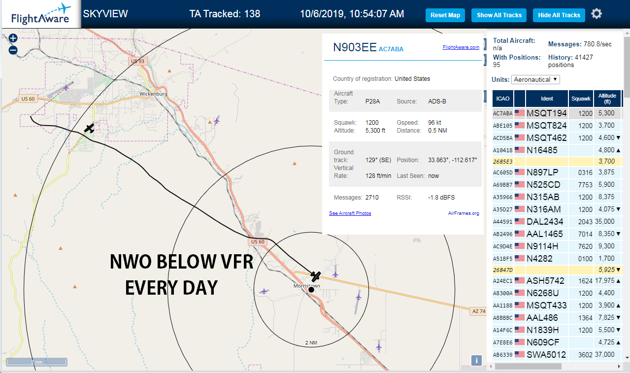Select the N525CD aircraft row
Screen dimensions: 630x373
click(557, 185)
